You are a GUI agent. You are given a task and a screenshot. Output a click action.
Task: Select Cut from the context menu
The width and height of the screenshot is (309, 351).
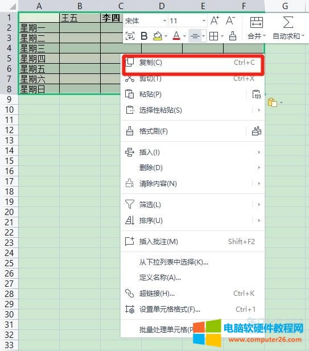coord(193,79)
